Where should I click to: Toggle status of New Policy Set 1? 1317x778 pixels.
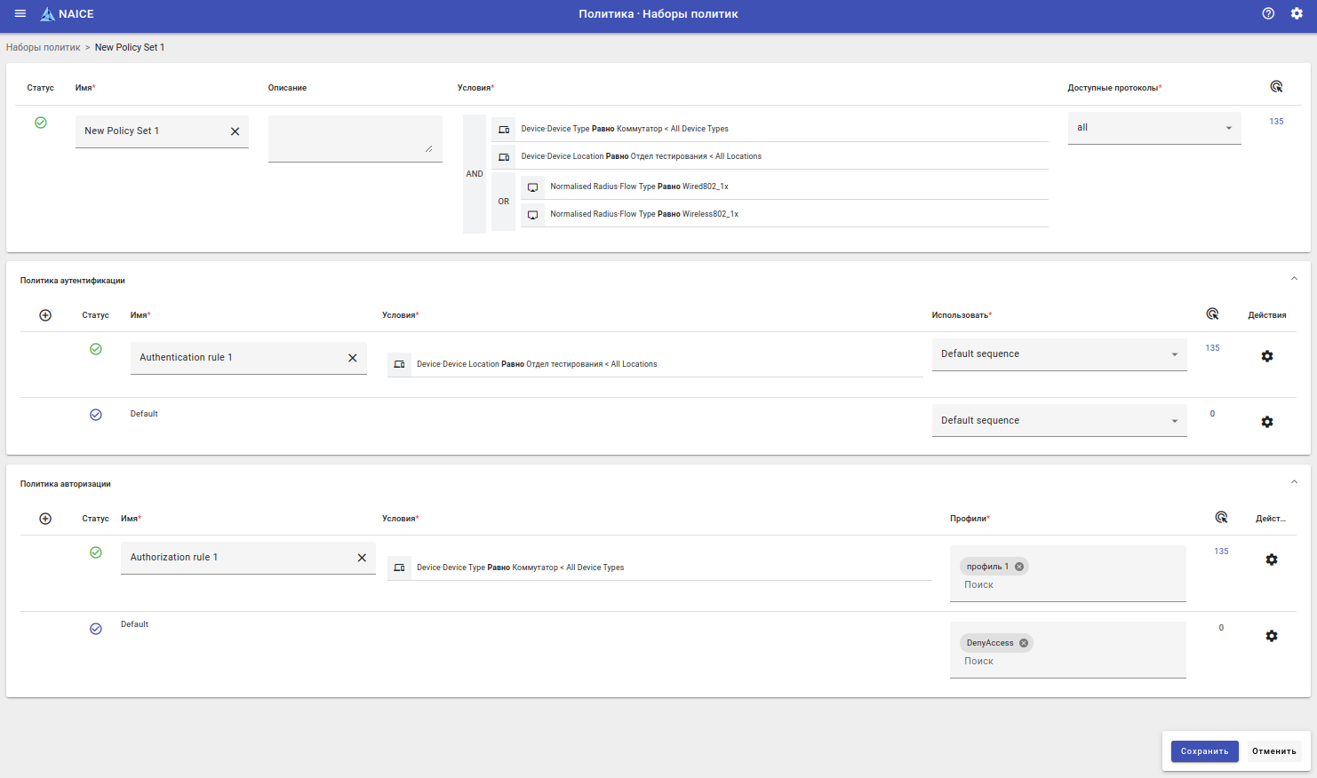click(41, 123)
